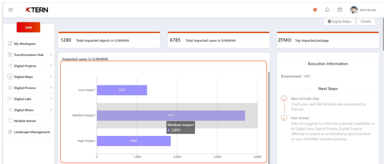The image size is (384, 164).
Task: Click the Digital Maps button at top right
Action: pos(339,21)
